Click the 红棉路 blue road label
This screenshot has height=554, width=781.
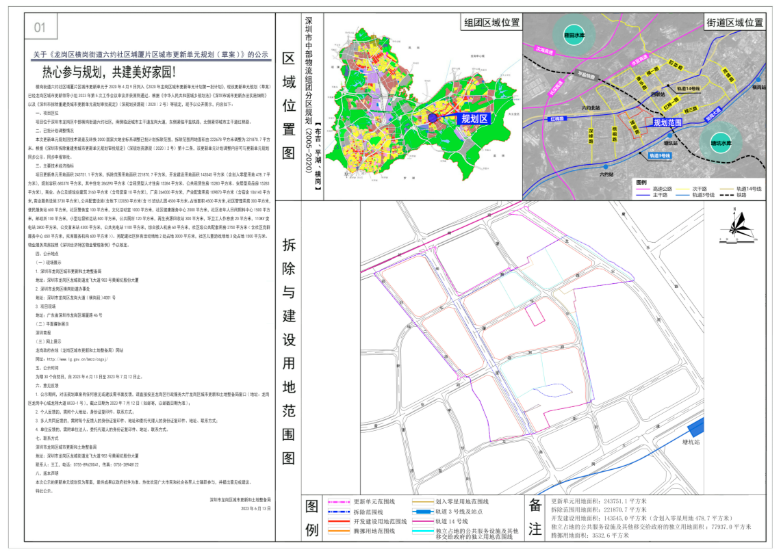[x=557, y=119]
